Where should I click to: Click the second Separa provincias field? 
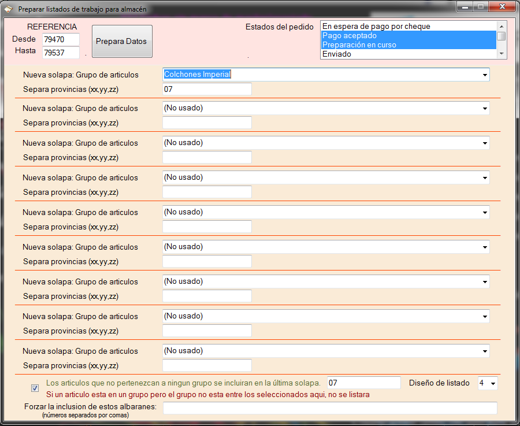207,123
